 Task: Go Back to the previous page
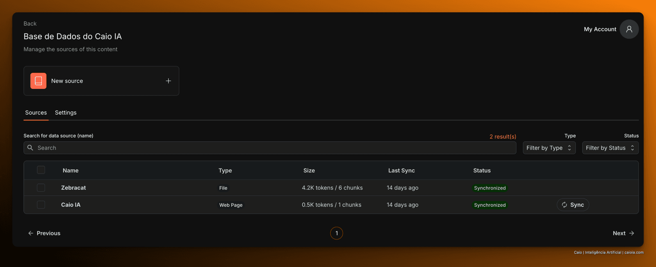30,24
